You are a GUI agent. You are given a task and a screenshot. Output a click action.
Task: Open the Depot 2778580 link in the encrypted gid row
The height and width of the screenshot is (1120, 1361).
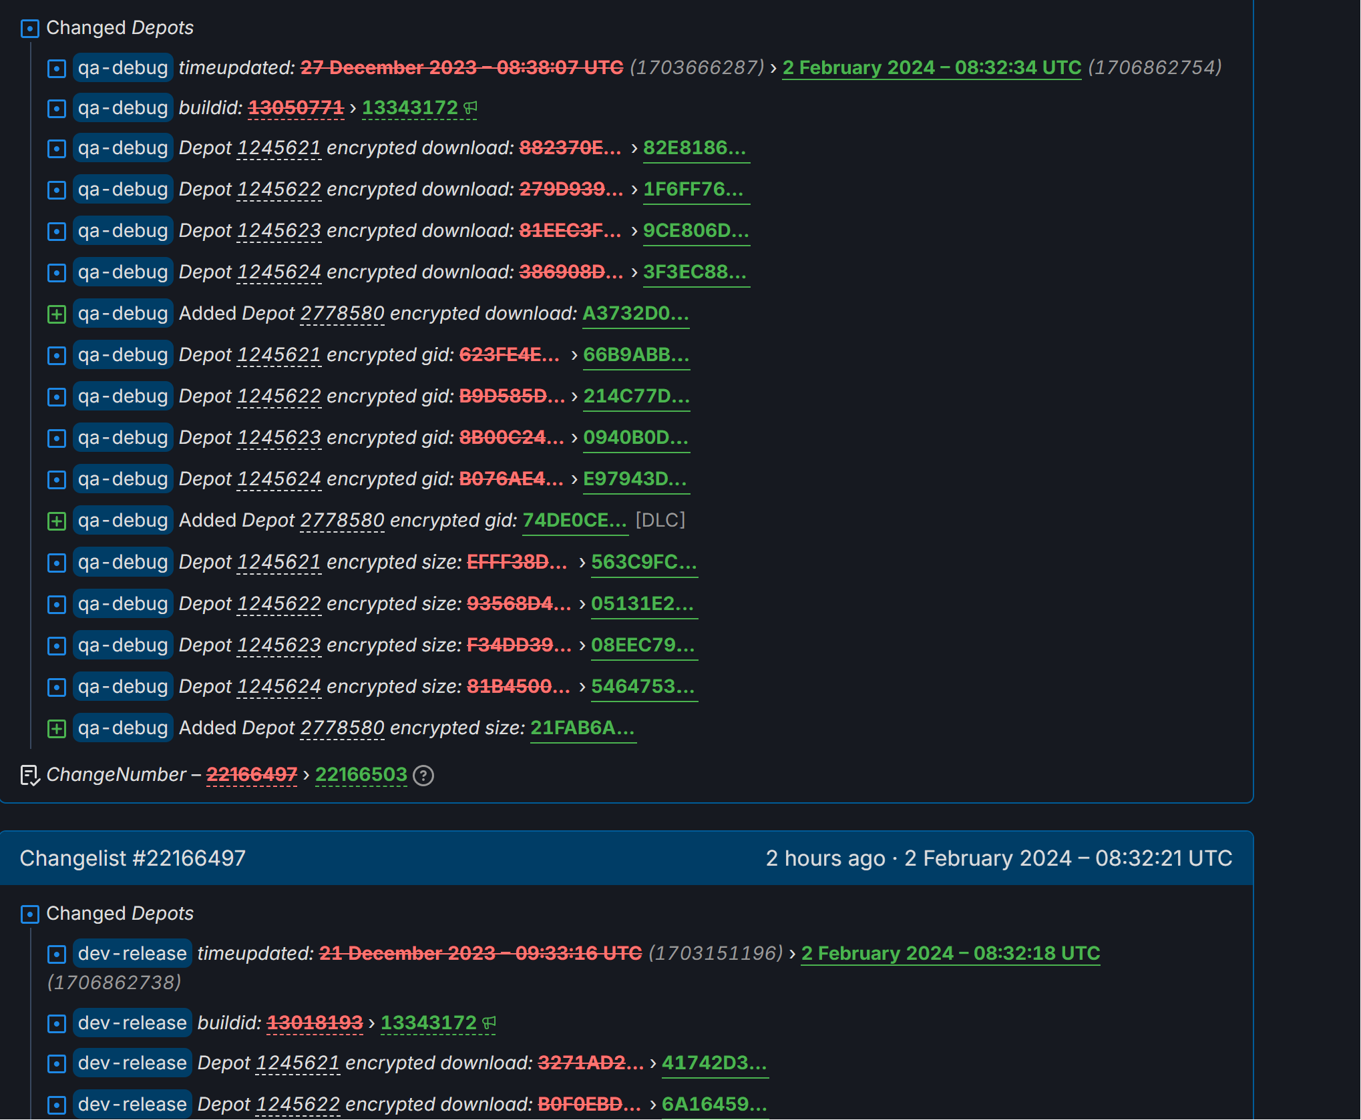(342, 521)
